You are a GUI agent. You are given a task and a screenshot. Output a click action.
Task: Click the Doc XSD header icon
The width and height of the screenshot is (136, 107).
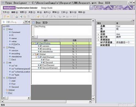(34, 23)
